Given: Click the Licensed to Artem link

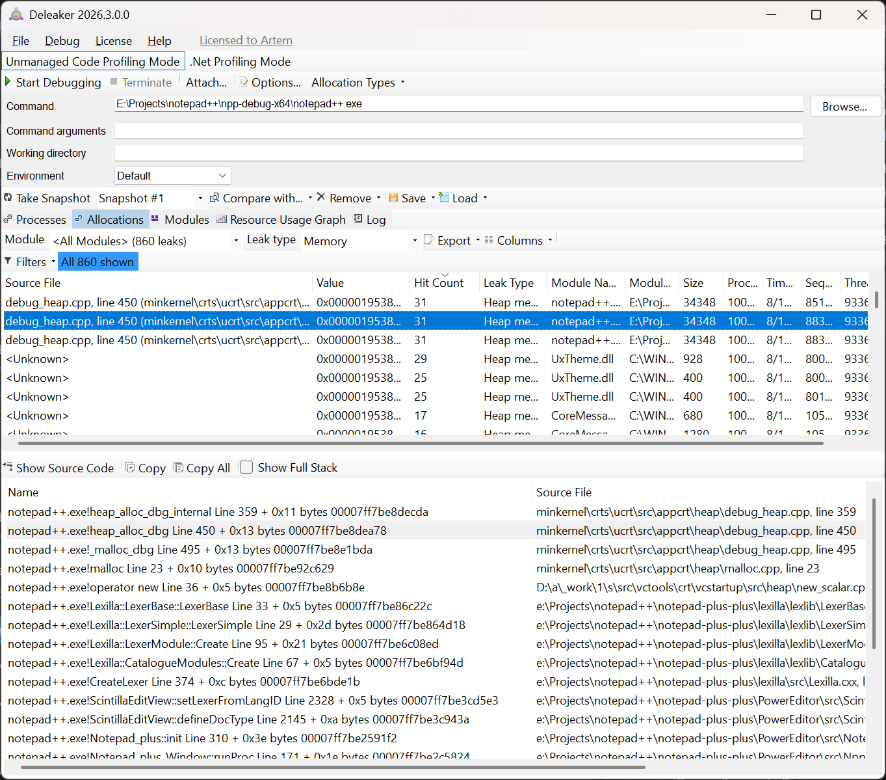Looking at the screenshot, I should (x=246, y=40).
